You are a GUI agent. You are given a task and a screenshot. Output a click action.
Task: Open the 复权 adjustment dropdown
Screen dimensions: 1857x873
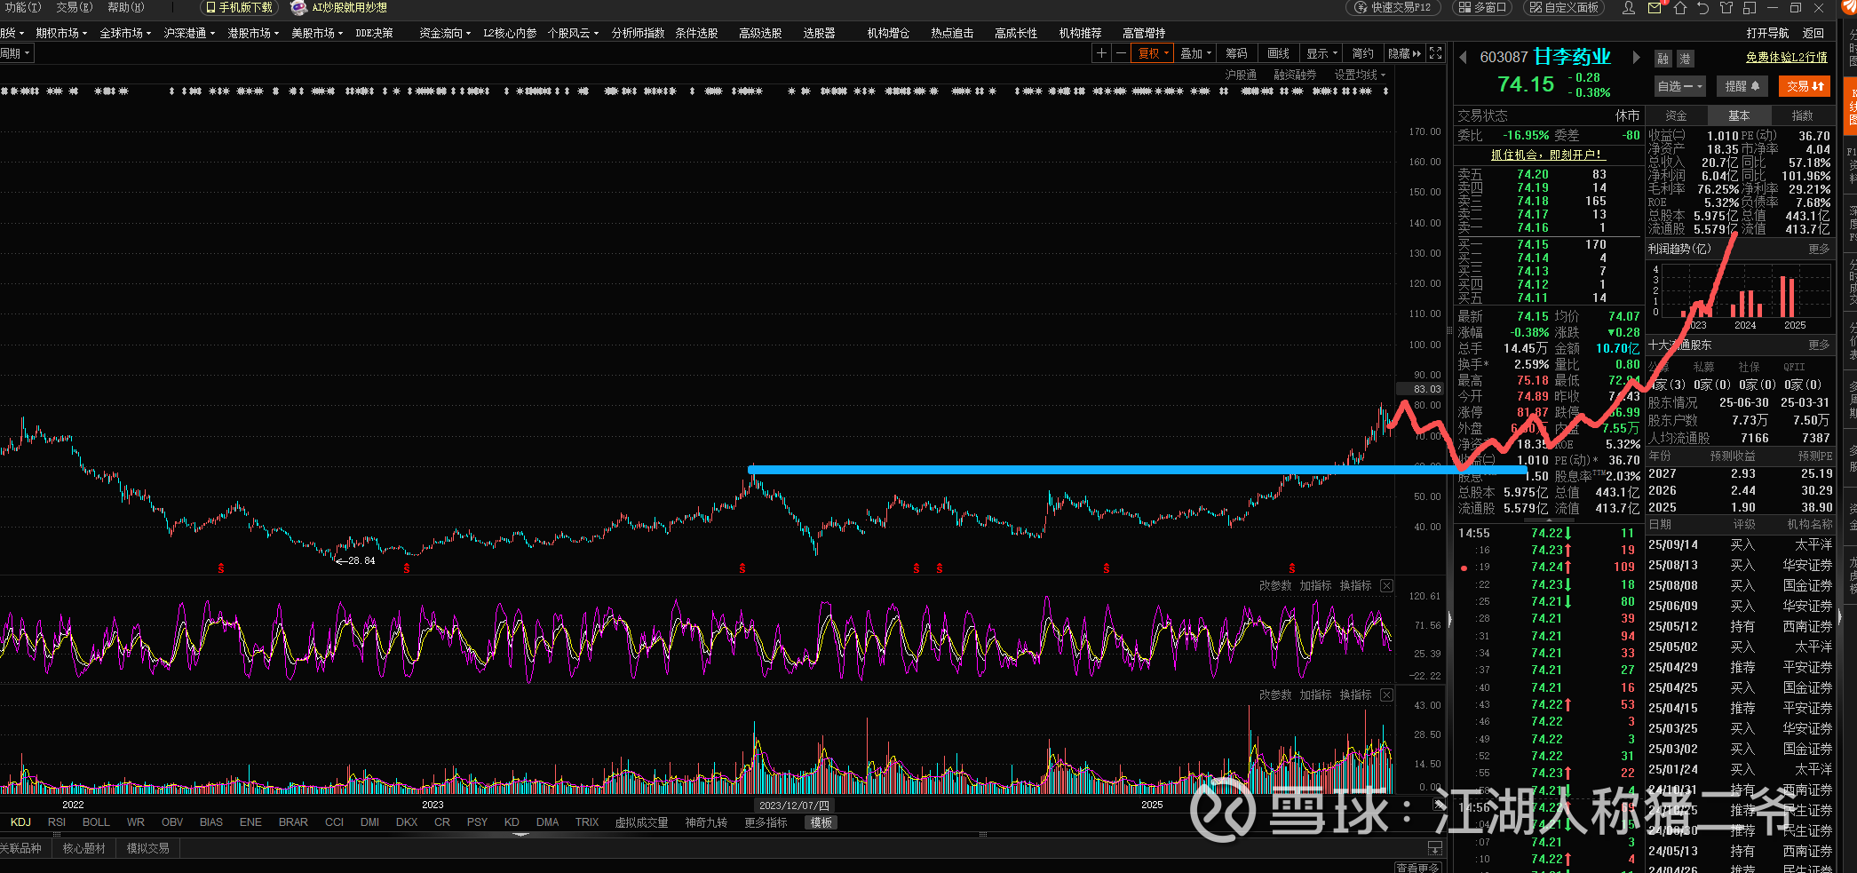1154,53
